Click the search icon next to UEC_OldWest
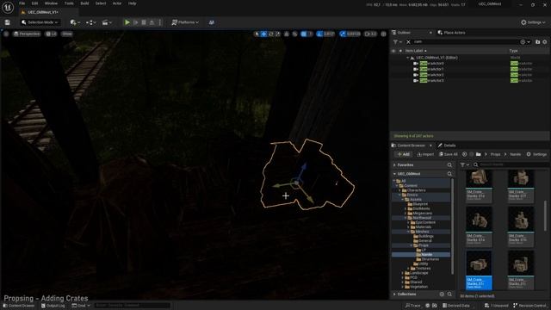Image resolution: width=551 pixels, height=310 pixels. 449,174
